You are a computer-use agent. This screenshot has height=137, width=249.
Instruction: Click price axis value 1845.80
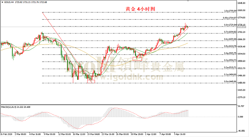click(x=242, y=3)
